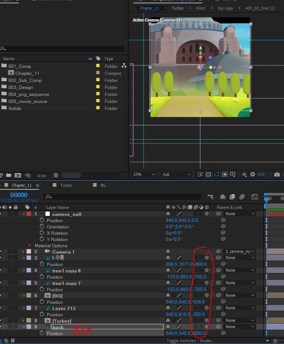The width and height of the screenshot is (284, 344).
Task: Toggle hide shy layers in timeline
Action: (223, 197)
